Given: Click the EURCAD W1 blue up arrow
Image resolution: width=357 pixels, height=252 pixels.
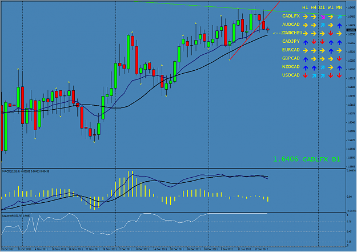Looking at the screenshot, I should tap(331, 51).
